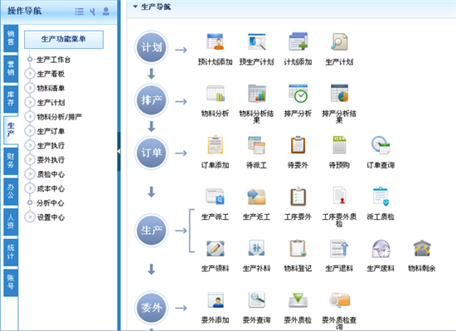Open the 委外质检查询 folder icon
The width and height of the screenshot is (456, 331).
pos(339,299)
